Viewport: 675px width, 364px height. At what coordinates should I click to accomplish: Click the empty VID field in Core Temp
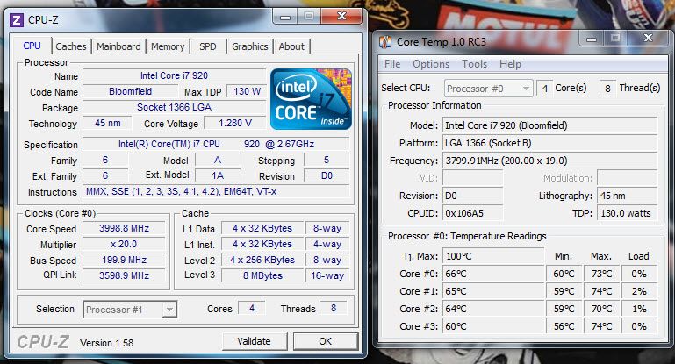tap(472, 178)
